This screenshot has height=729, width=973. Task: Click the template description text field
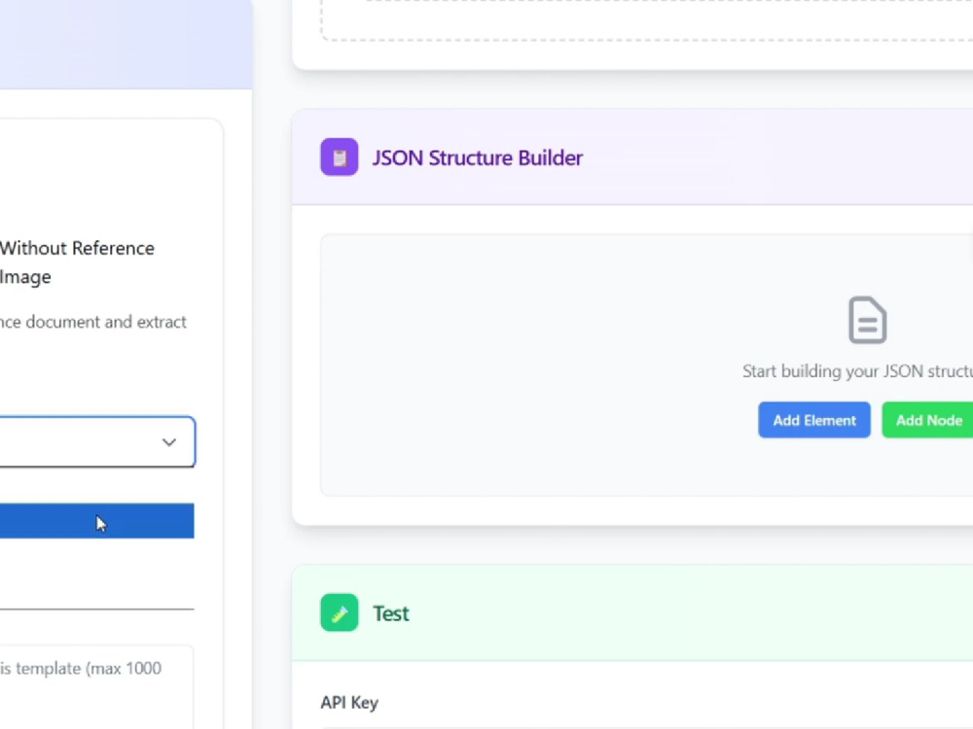(96, 687)
